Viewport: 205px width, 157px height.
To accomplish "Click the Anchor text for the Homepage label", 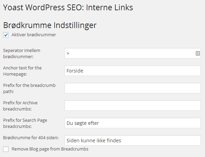I will click(23, 71).
